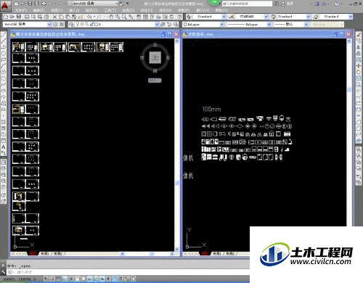Open the 工具(T) menu
The width and height of the screenshot is (363, 283).
click(x=110, y=10)
